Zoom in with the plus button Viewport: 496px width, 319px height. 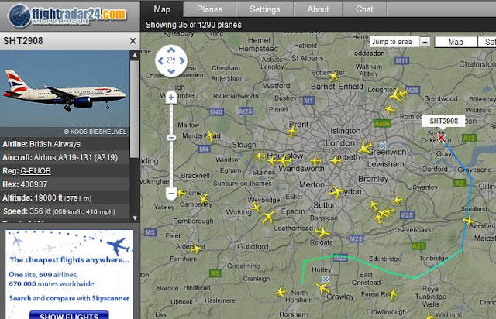[171, 98]
